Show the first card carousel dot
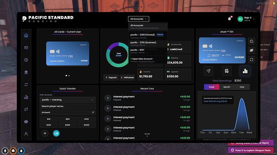This screenshot has width=277, height=155. click(66, 76)
